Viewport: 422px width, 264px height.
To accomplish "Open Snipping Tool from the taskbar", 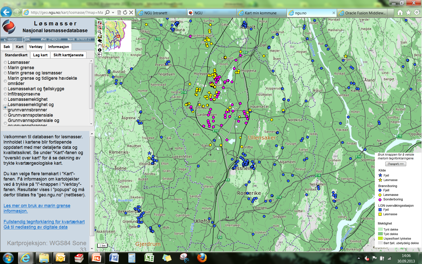I will (x=184, y=258).
